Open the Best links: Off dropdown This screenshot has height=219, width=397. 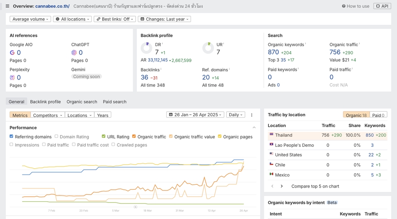tap(115, 19)
